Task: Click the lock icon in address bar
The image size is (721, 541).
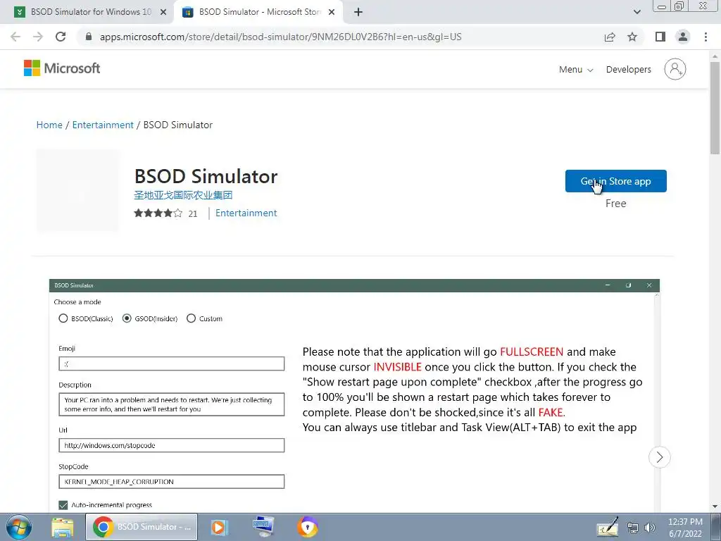Action: coord(89,37)
